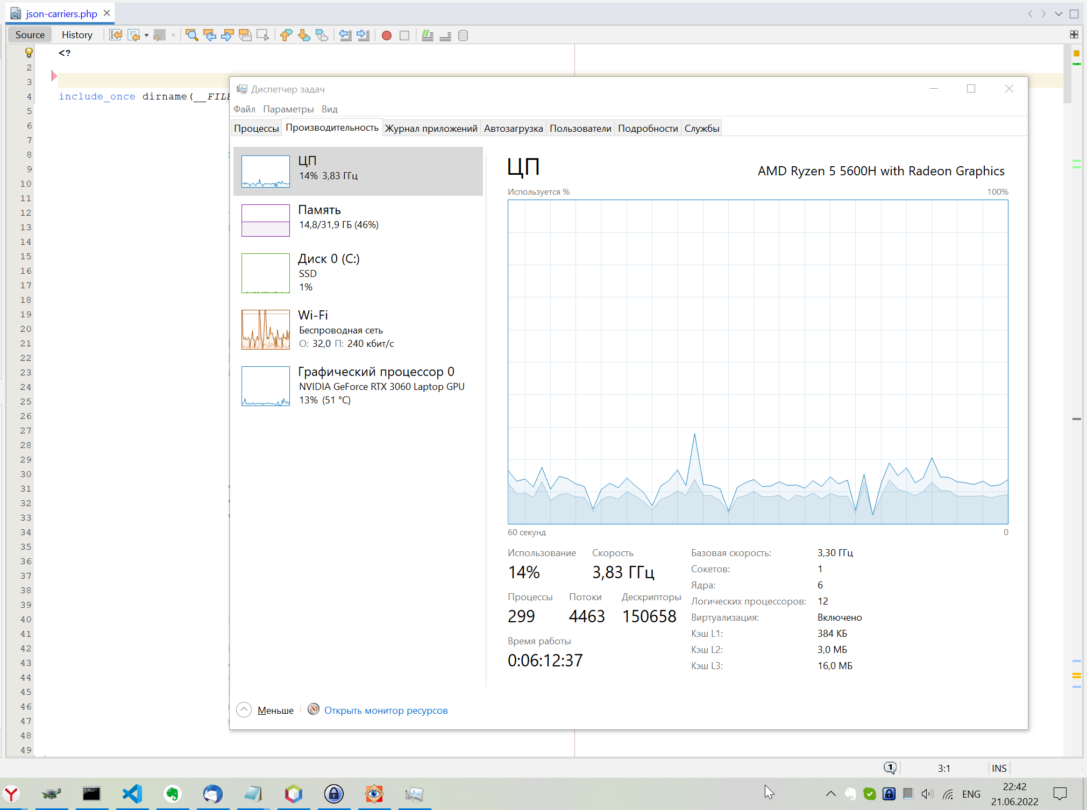Show hidden system tray icons chevron
This screenshot has width=1087, height=810.
pos(830,794)
